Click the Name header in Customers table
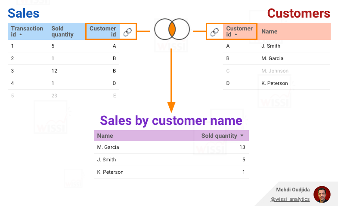The height and width of the screenshot is (206, 338). pyautogui.click(x=269, y=31)
